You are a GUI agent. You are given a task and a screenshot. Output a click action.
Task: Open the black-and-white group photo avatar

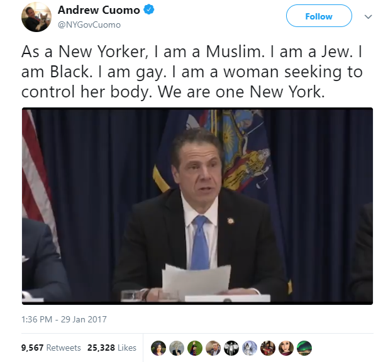[231, 348]
